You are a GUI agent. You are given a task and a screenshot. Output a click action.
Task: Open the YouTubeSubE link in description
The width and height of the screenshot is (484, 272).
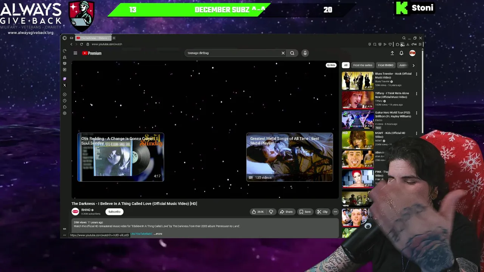[141, 234]
